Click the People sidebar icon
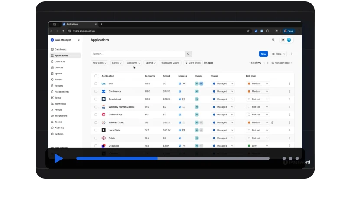This screenshot has width=351, height=218. coord(52,110)
